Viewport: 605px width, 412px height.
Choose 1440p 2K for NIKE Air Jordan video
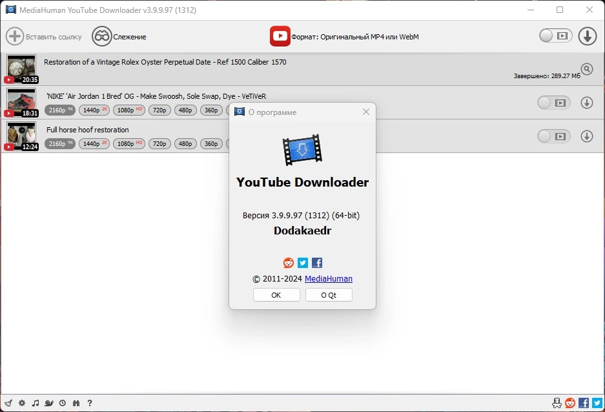click(x=94, y=110)
